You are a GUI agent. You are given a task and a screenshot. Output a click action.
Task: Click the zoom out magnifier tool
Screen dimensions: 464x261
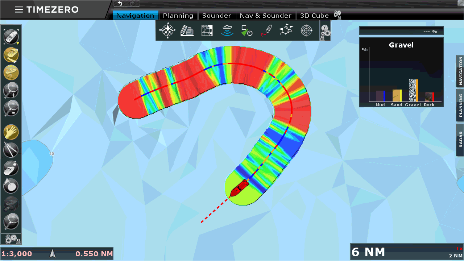coord(11,108)
